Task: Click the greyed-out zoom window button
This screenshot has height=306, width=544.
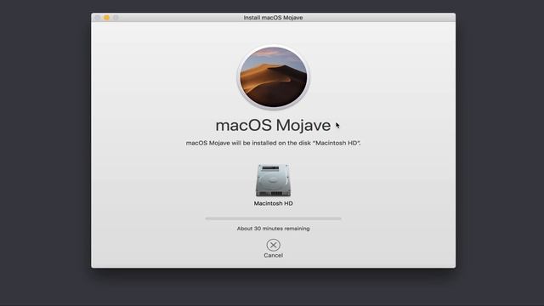Action: point(116,17)
